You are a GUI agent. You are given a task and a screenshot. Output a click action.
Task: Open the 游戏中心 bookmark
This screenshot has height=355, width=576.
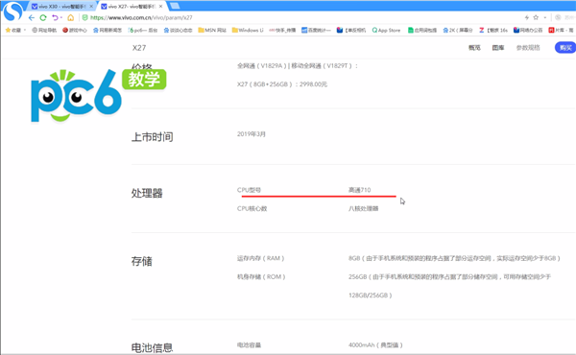coord(75,30)
